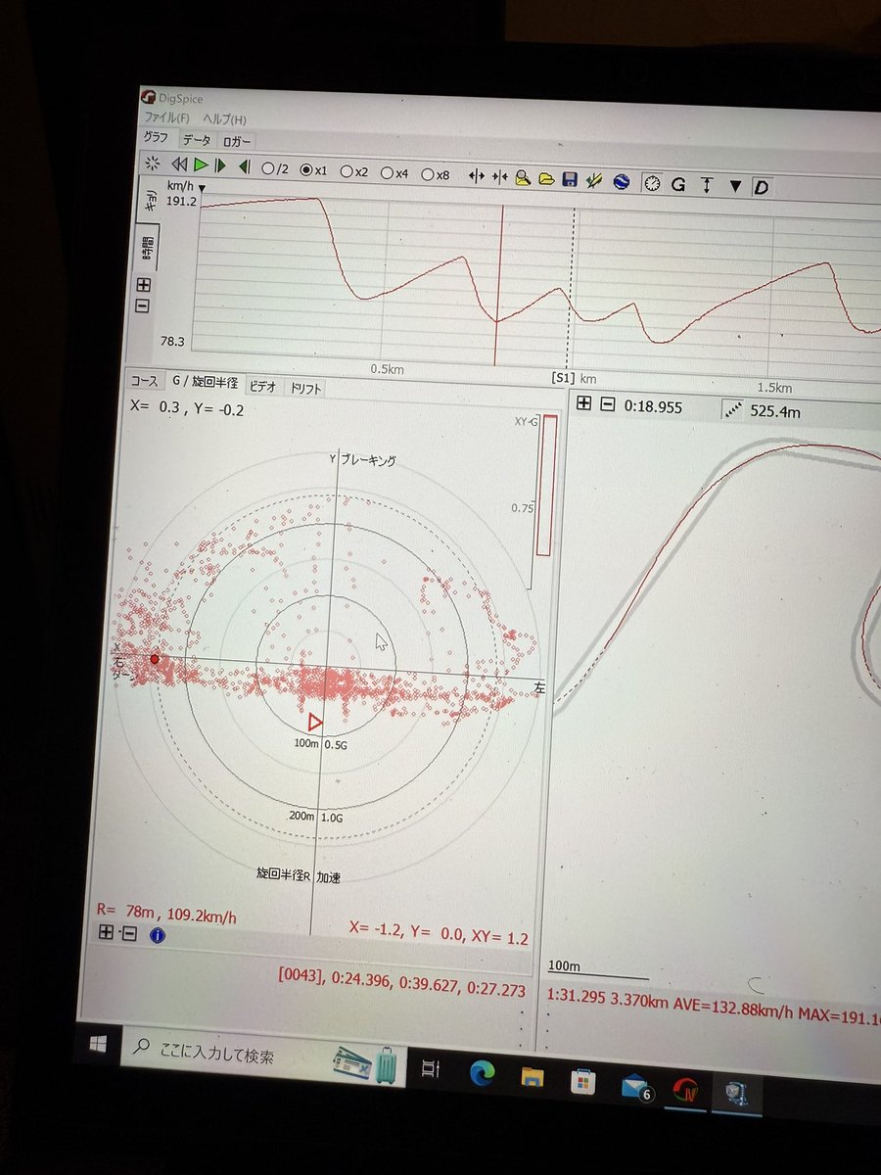Open the G / 旋回半径 tab
The height and width of the screenshot is (1175, 881).
205,383
